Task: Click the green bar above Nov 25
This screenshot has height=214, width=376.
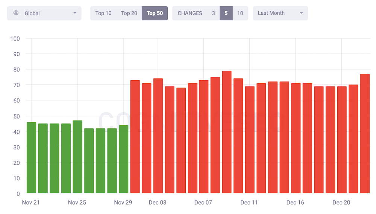Action: coord(77,157)
